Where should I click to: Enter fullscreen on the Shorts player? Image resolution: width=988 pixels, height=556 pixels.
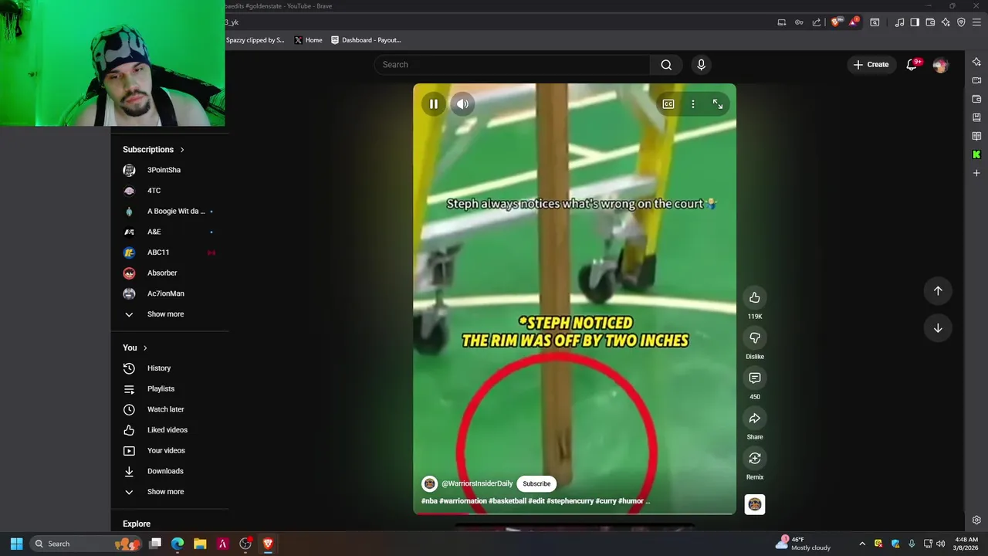pyautogui.click(x=718, y=104)
